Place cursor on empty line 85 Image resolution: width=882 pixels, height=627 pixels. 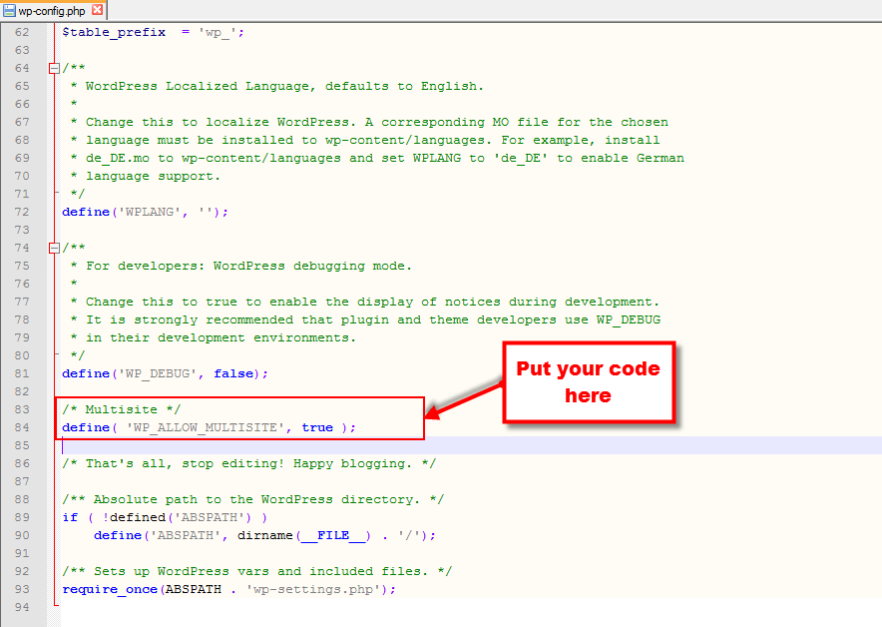471,445
